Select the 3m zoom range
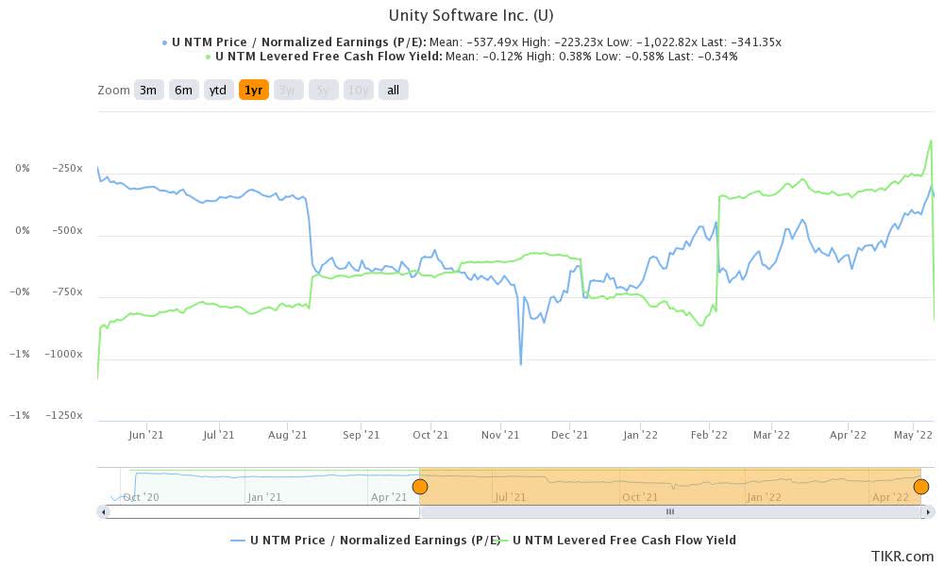944x566 pixels. click(148, 90)
